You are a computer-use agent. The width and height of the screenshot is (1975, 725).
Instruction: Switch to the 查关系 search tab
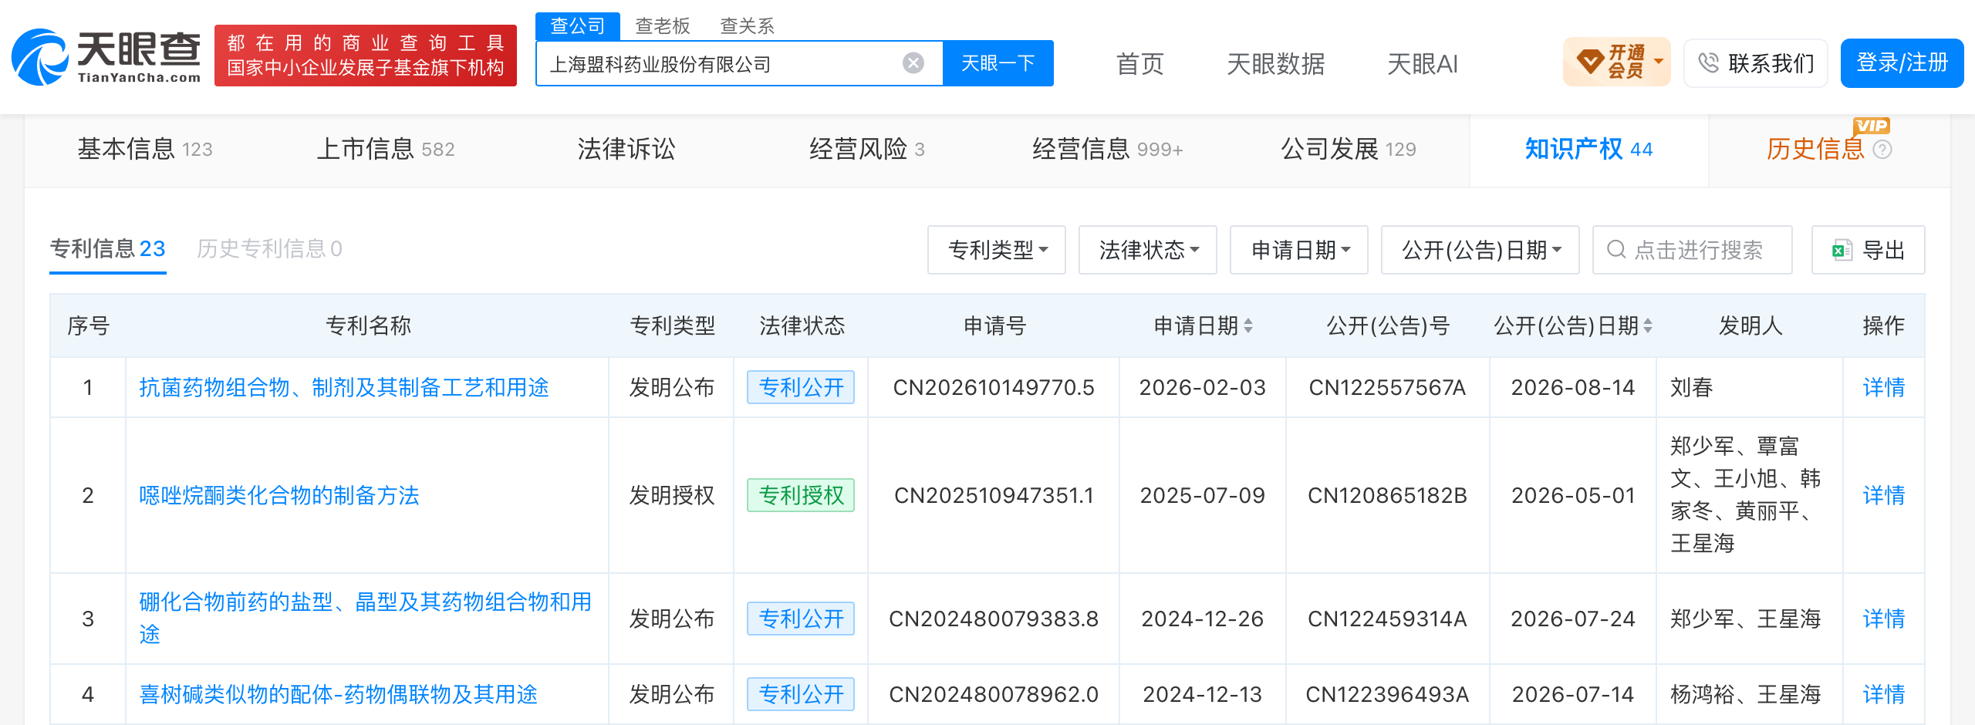click(x=747, y=26)
